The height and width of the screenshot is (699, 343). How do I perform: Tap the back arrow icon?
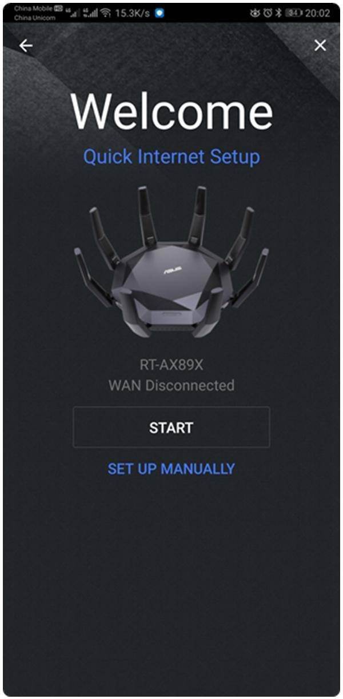[x=26, y=46]
